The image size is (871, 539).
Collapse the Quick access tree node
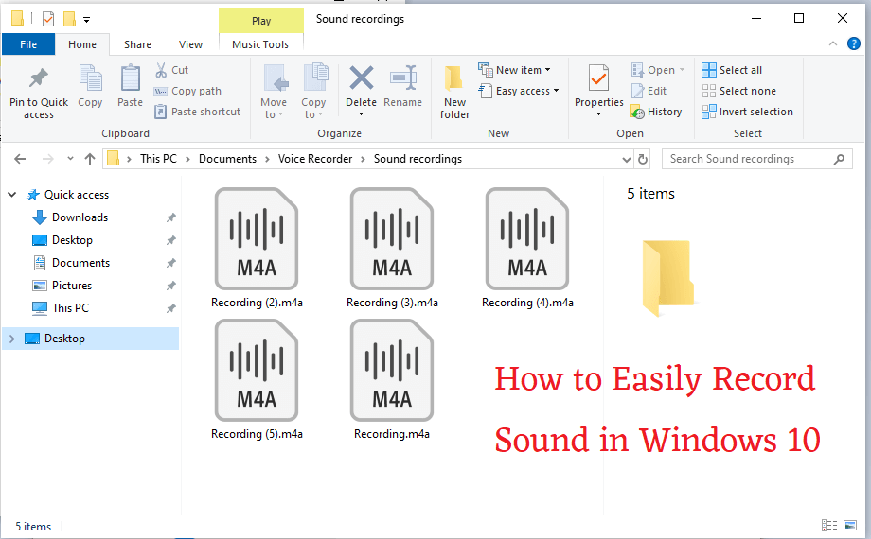[x=12, y=195]
